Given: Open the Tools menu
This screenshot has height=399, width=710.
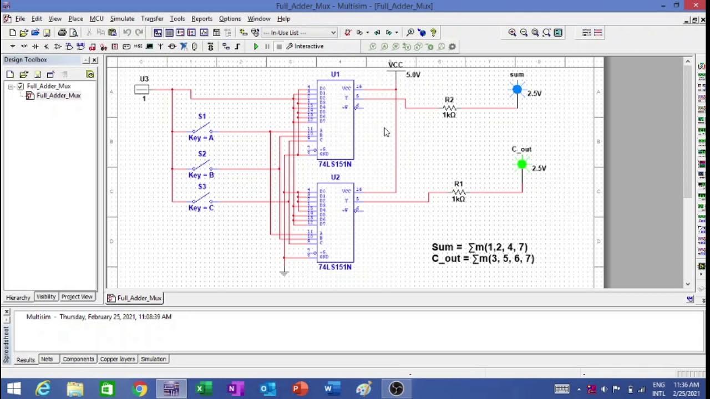Looking at the screenshot, I should tap(177, 19).
